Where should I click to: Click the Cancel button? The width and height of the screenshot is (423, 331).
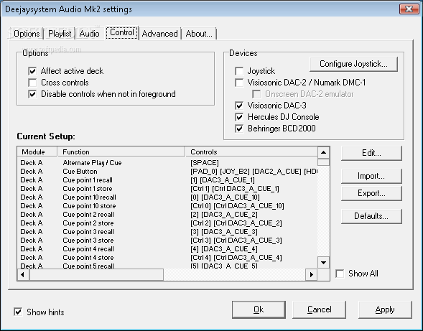tap(319, 309)
